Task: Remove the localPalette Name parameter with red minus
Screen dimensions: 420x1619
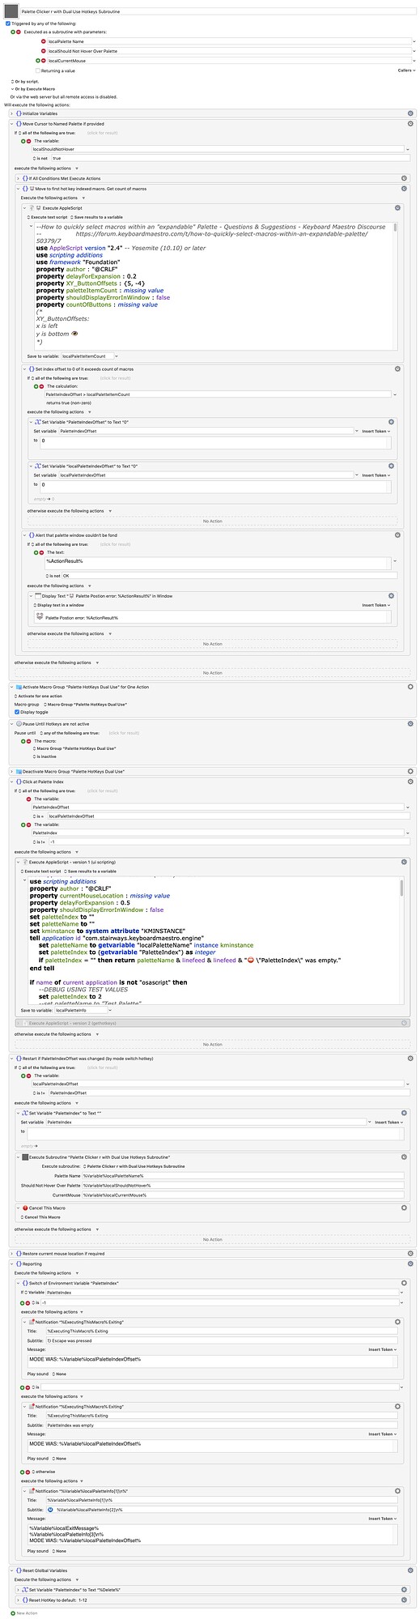Action: click(44, 40)
